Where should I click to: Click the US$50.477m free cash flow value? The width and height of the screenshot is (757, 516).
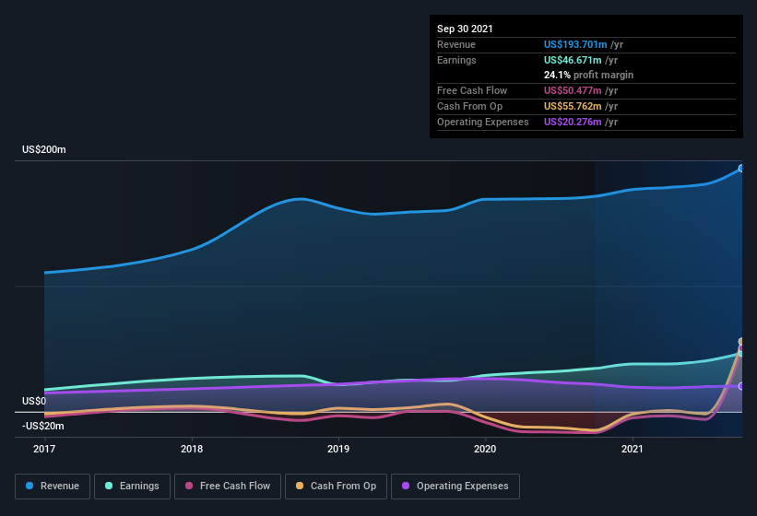tap(573, 90)
